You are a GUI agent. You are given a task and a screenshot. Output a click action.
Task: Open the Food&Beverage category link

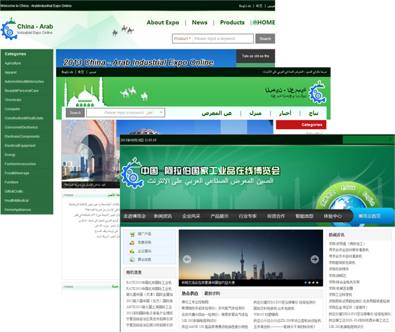17,173
